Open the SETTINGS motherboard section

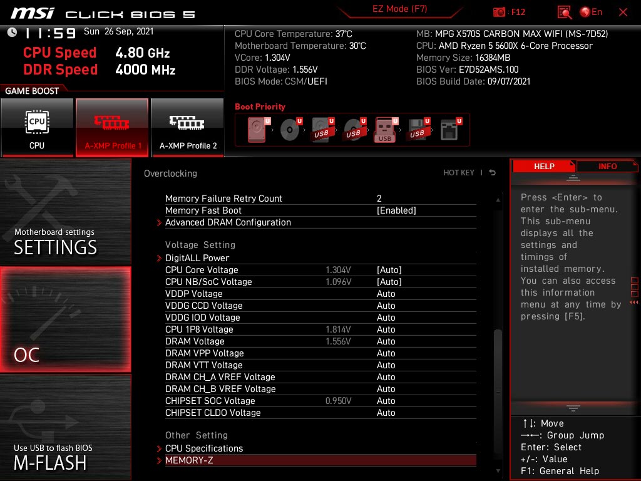65,212
